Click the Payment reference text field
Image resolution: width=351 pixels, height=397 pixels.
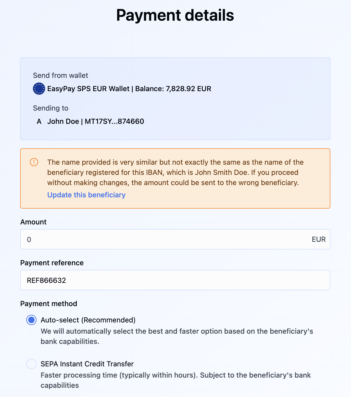pos(175,280)
